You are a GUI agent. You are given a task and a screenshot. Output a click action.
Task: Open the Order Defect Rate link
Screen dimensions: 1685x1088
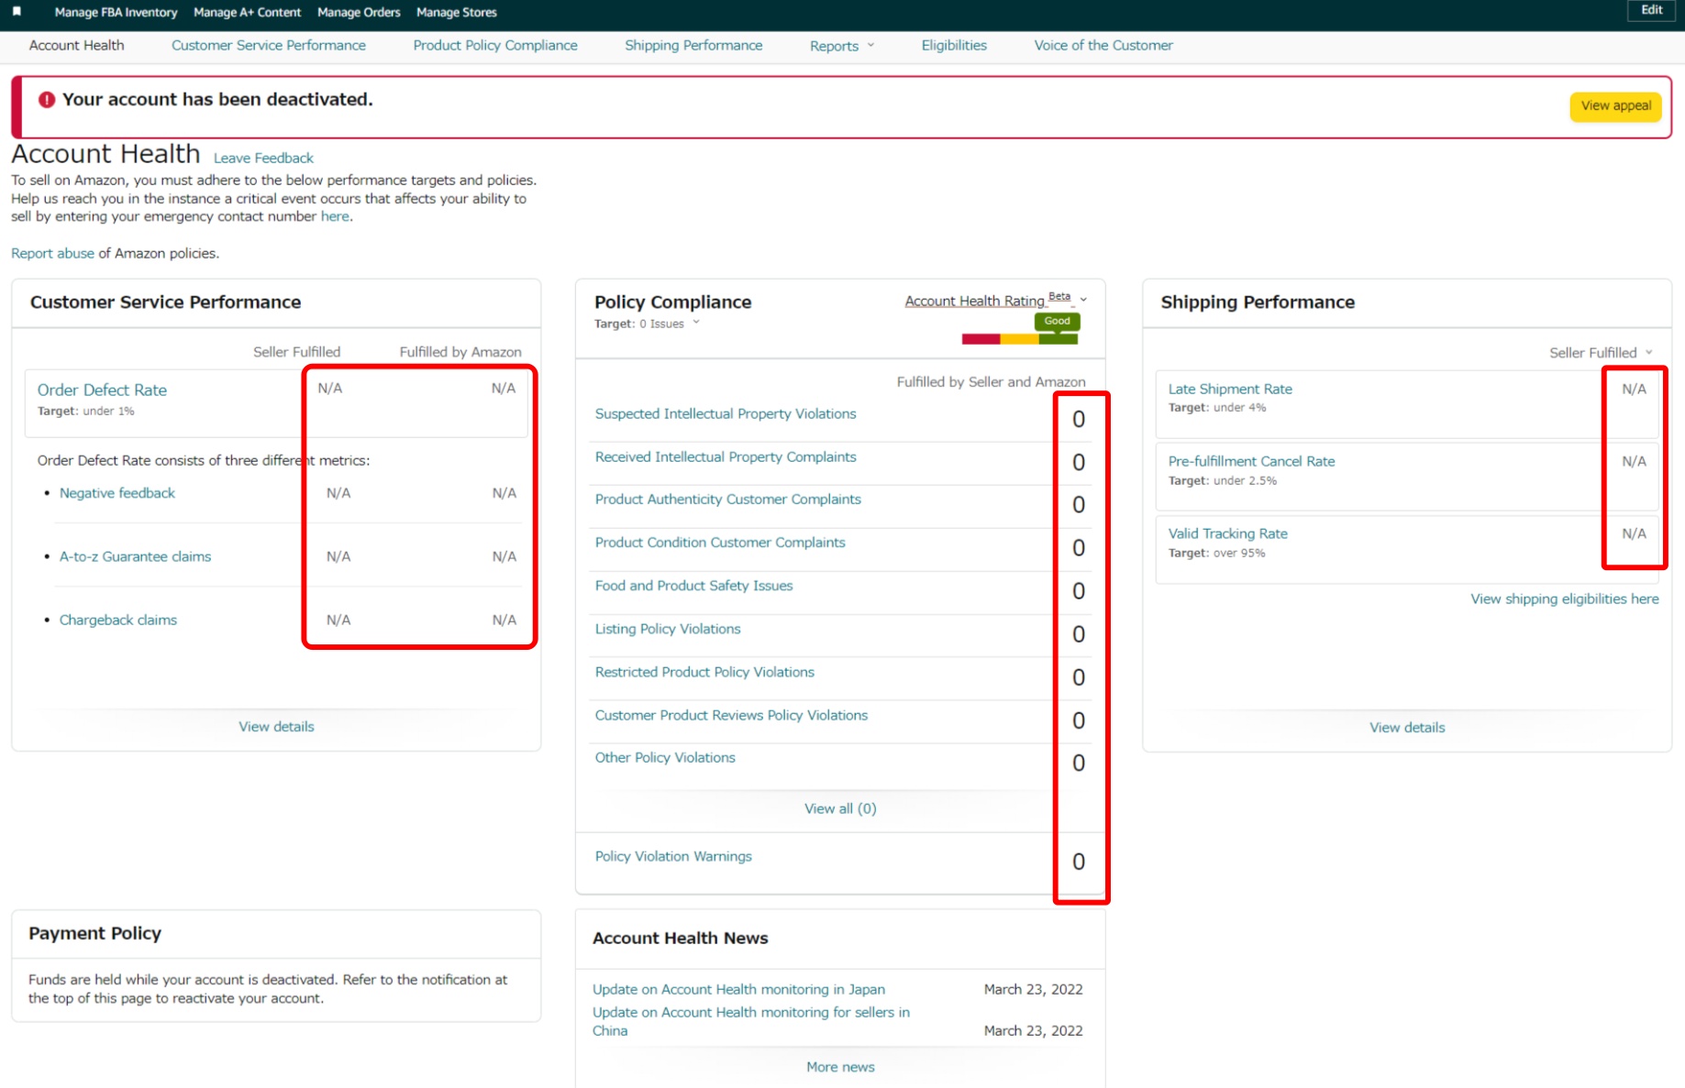102,390
